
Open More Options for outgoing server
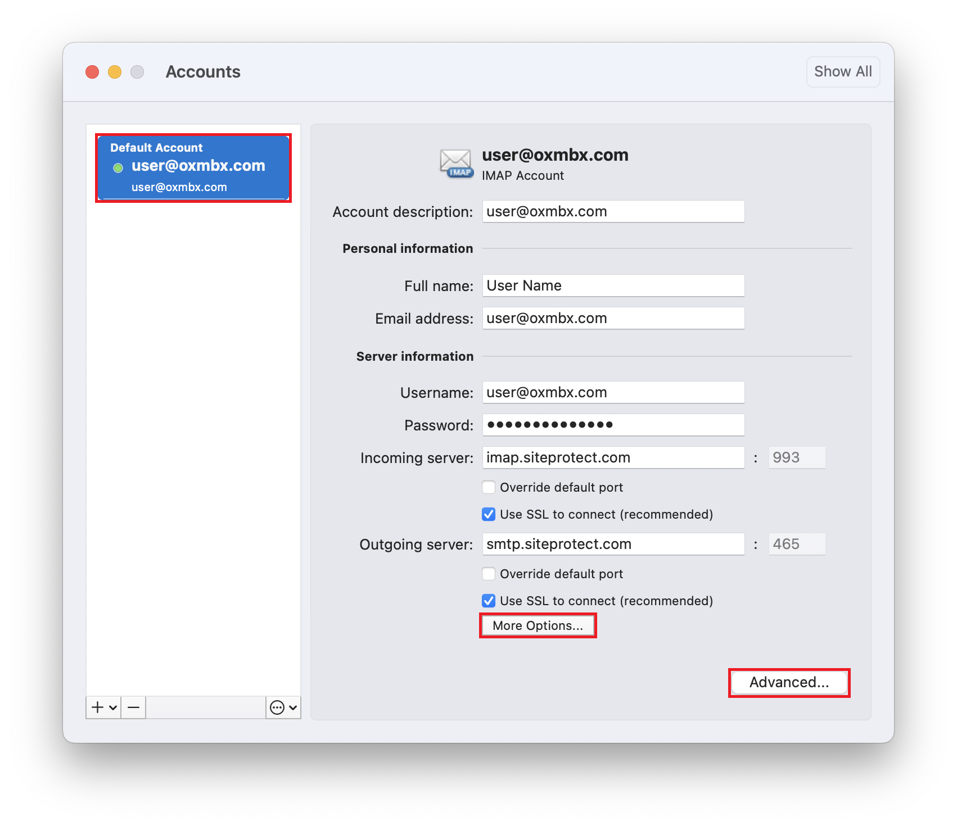[x=538, y=625]
